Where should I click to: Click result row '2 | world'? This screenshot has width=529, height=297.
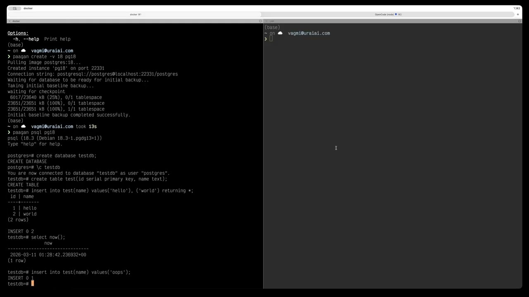click(x=24, y=214)
